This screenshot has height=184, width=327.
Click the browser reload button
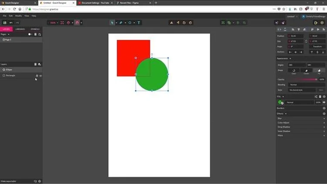[14, 9]
